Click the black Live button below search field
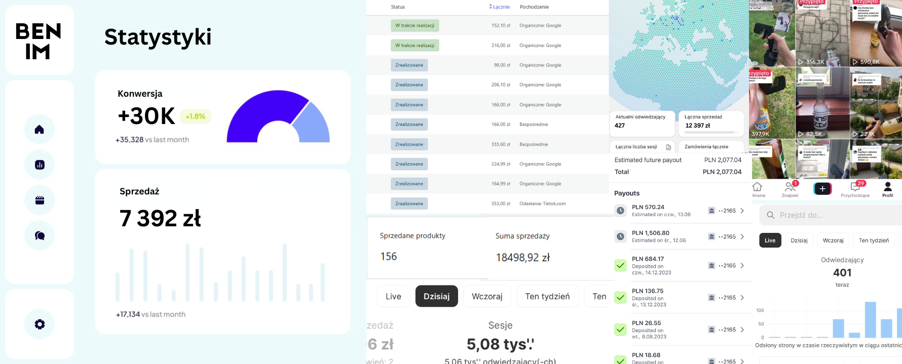This screenshot has width=902, height=364. pyautogui.click(x=770, y=240)
